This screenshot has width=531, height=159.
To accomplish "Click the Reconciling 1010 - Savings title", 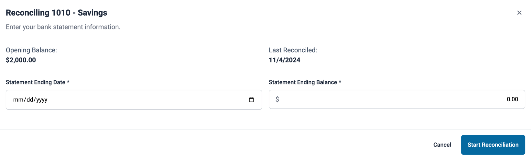I will point(56,12).
